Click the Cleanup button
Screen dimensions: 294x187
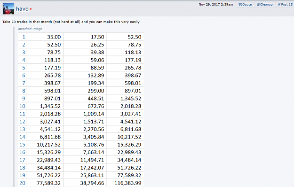(x=265, y=5)
